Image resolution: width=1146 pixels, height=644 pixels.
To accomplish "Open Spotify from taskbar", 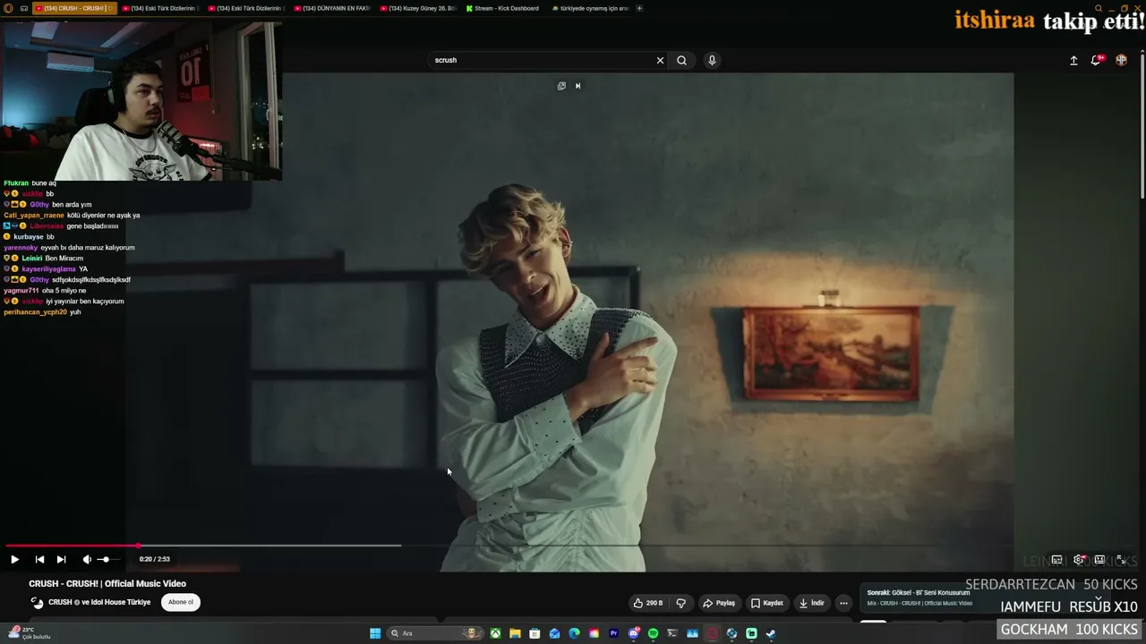I will [653, 633].
